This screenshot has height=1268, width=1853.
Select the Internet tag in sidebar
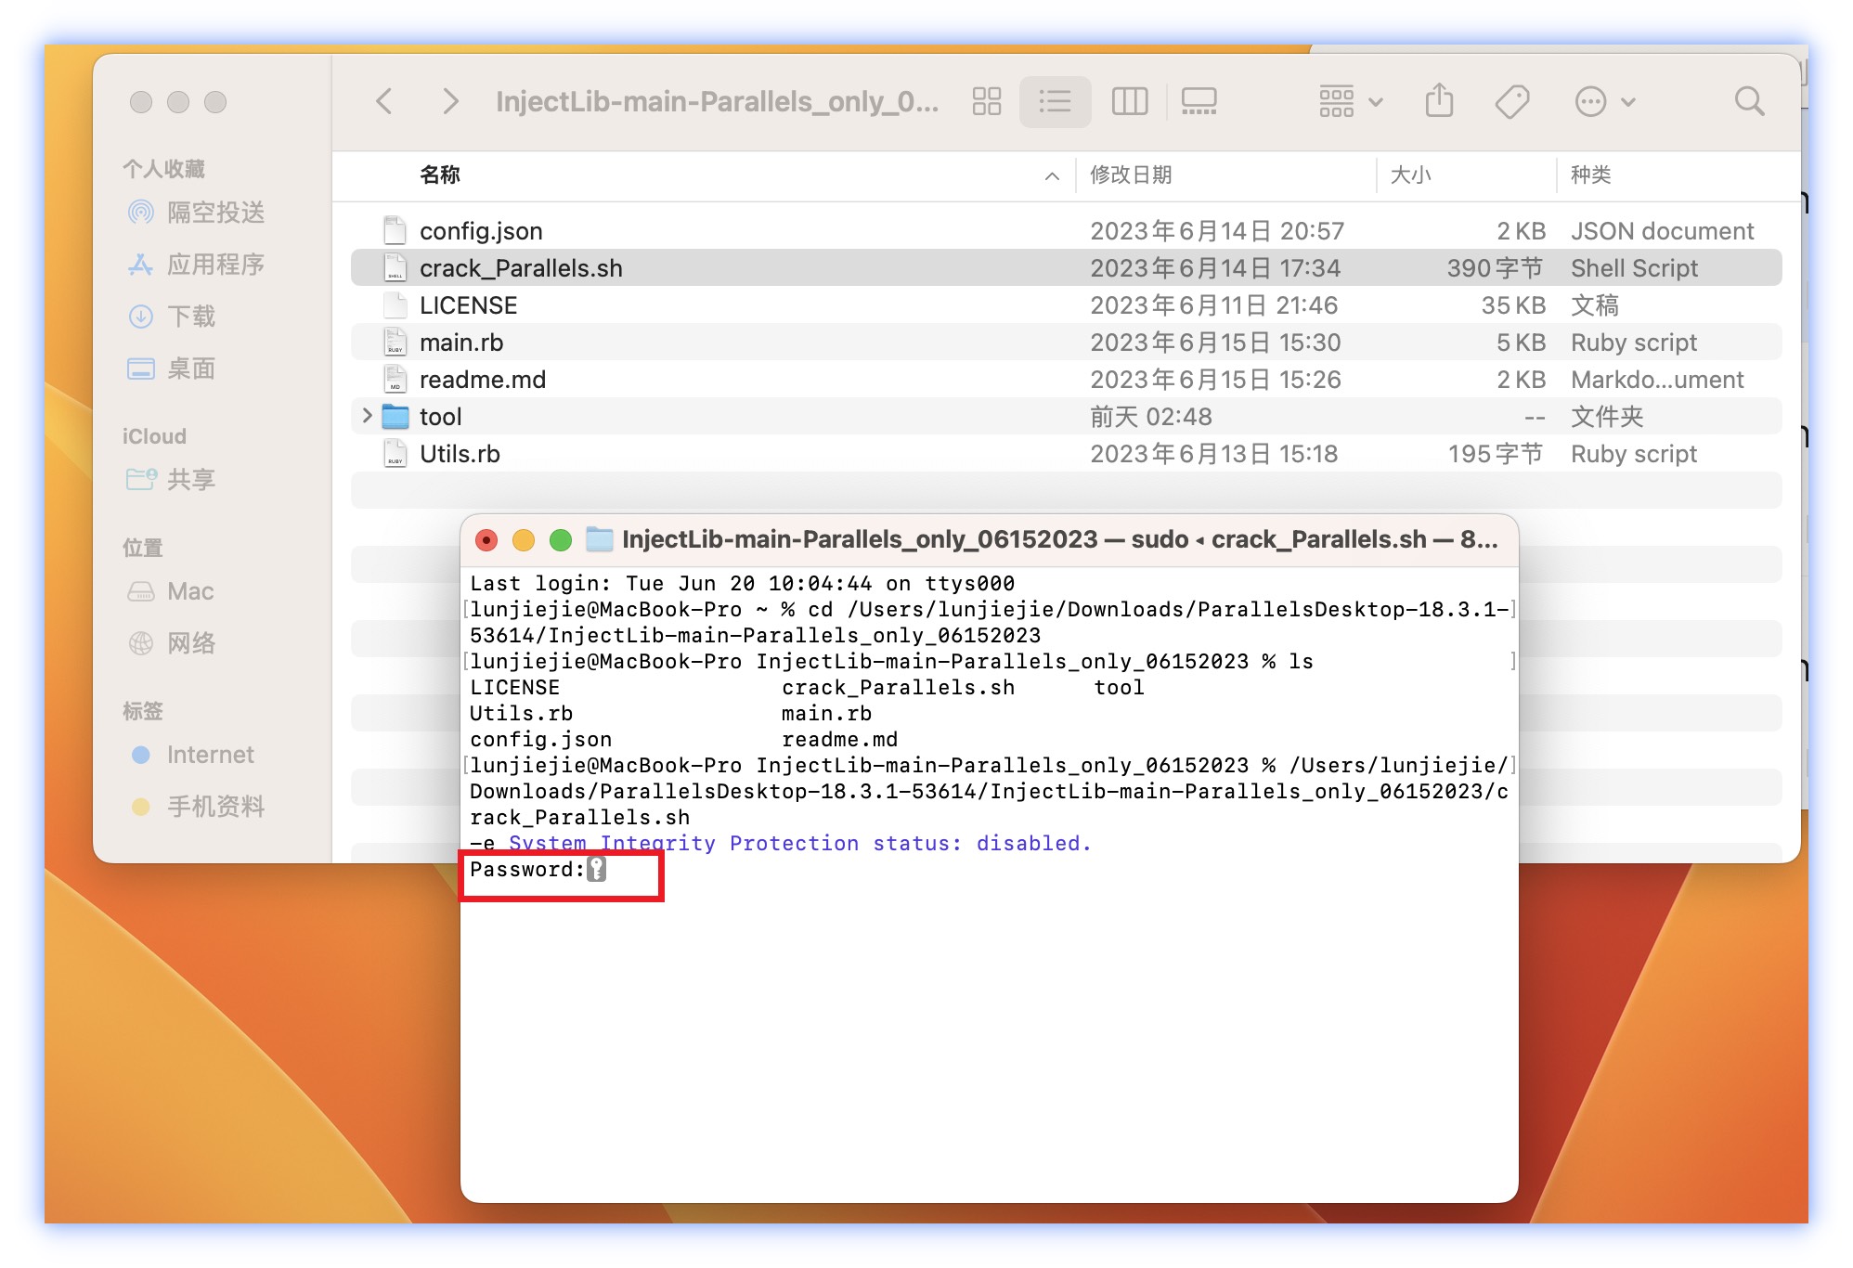pos(210,755)
